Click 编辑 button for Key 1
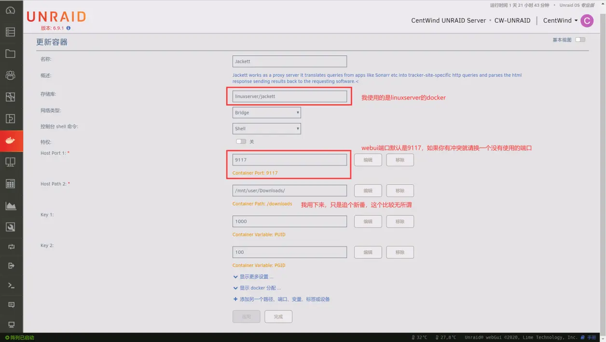The width and height of the screenshot is (606, 342). (x=368, y=221)
